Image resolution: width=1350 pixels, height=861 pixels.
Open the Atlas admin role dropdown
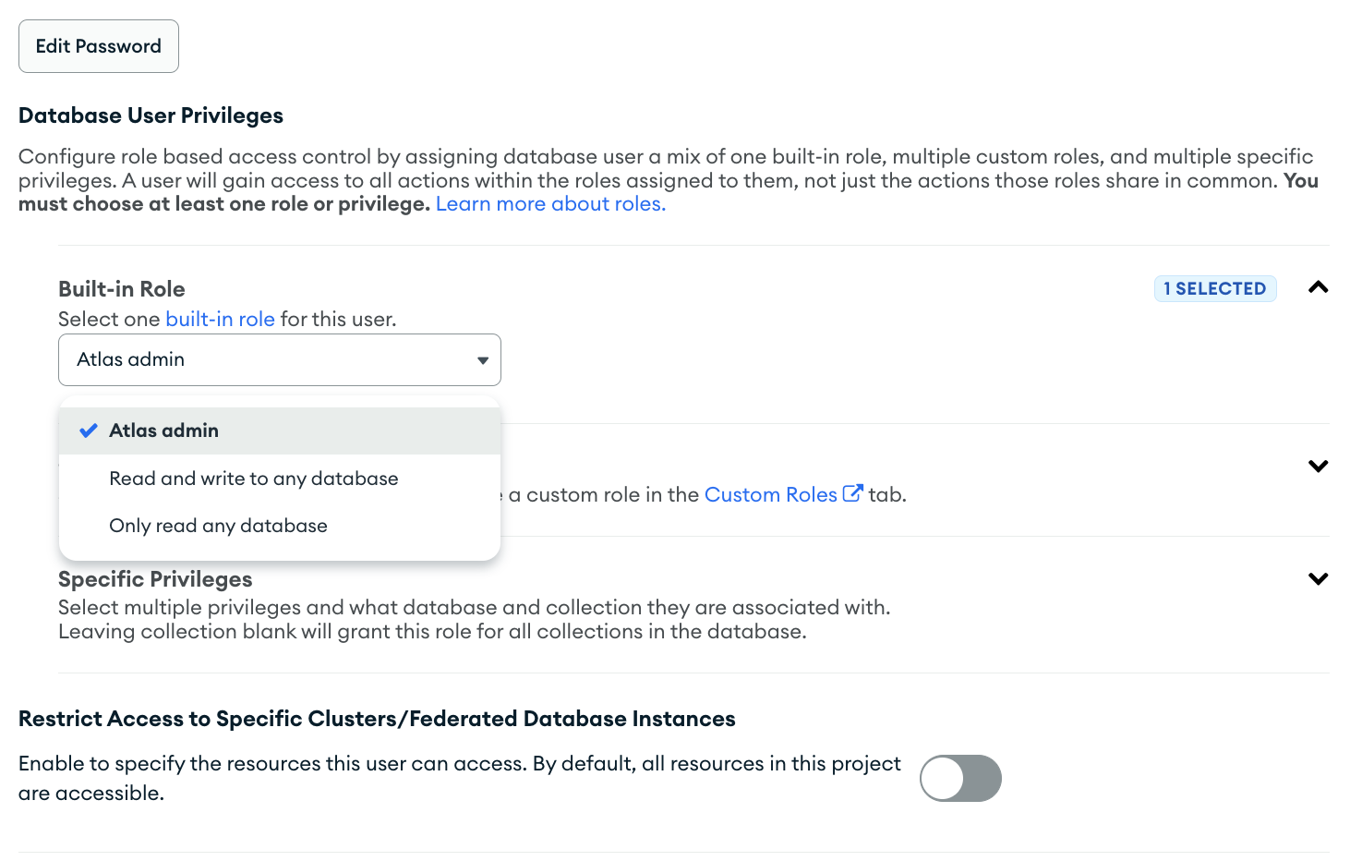(x=268, y=360)
